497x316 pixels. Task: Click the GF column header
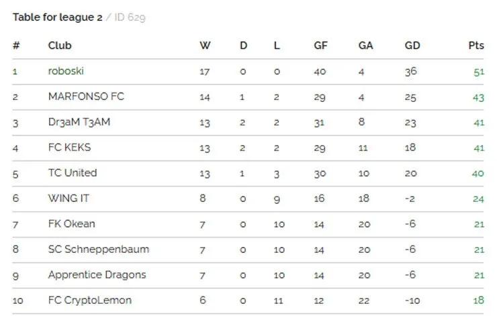(320, 45)
